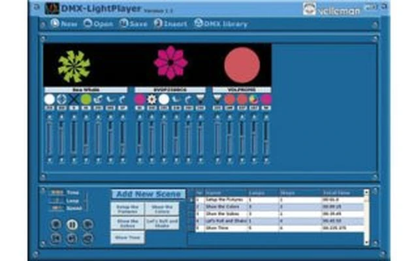The width and height of the screenshot is (418, 261).
Task: Click the Loops column header
Action: (x=264, y=193)
